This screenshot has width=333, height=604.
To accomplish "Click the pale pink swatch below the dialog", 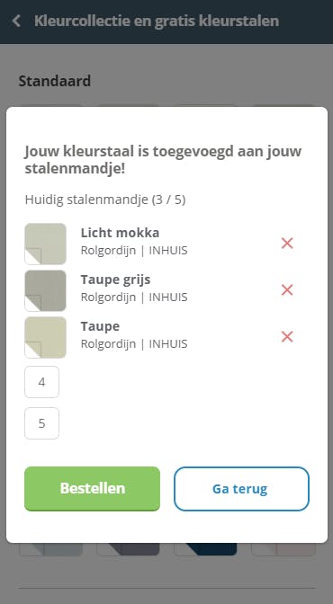I will (x=283, y=549).
